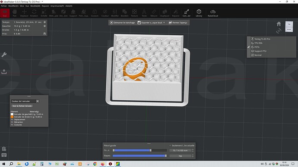Select Tenlog TL-D3 Pro printer entry
Screen dimensions: 298x167
pos(262,39)
